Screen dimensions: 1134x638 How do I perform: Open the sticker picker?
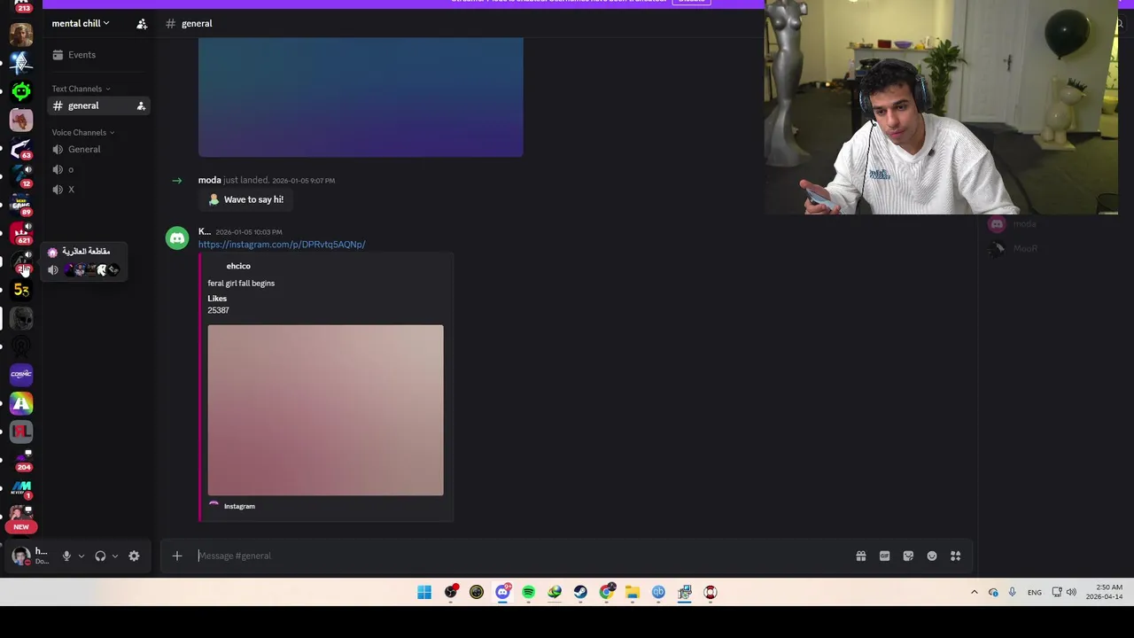pos(908,556)
